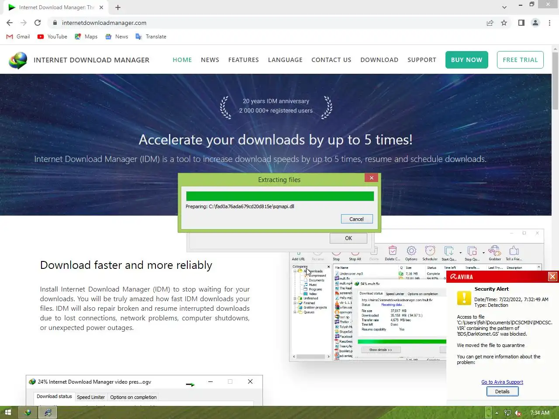Click Details in the Avira alert

coord(502,392)
